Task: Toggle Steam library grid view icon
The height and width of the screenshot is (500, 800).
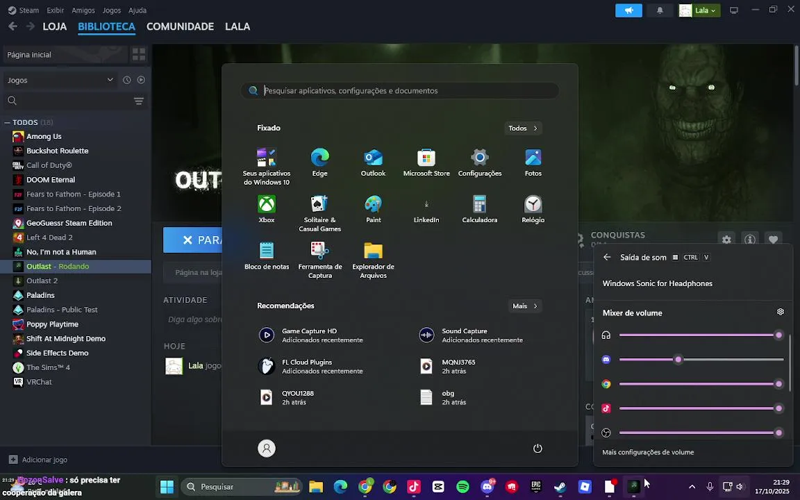Action: [x=138, y=54]
